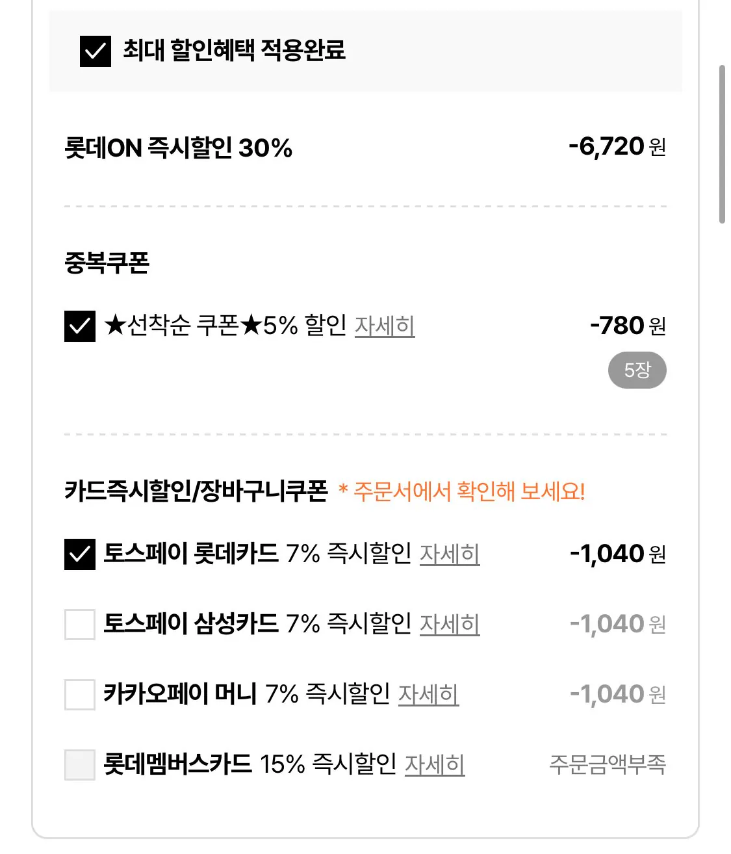Disable 토스페이 롯데카드 7% 즉시할인
The width and height of the screenshot is (731, 854).
tap(79, 554)
